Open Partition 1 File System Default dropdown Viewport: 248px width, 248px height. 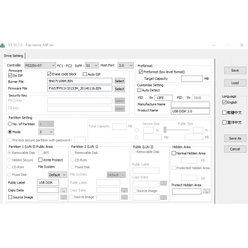point(57,175)
